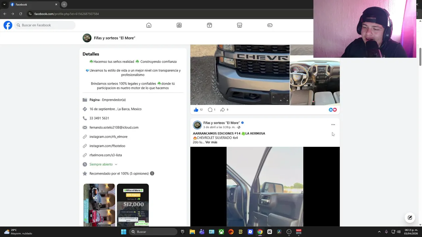Close the Facebook browser tab

click(56, 5)
